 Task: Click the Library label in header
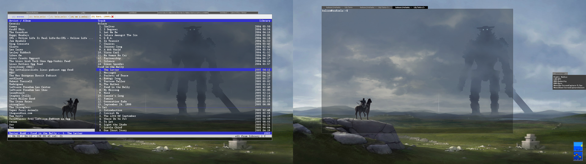point(265,21)
